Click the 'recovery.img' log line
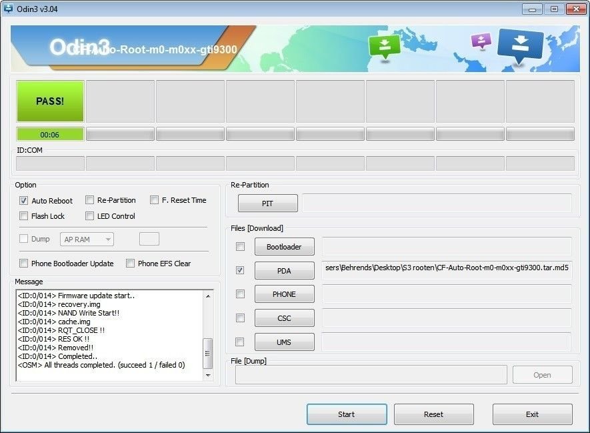This screenshot has height=433, width=590. (59, 304)
